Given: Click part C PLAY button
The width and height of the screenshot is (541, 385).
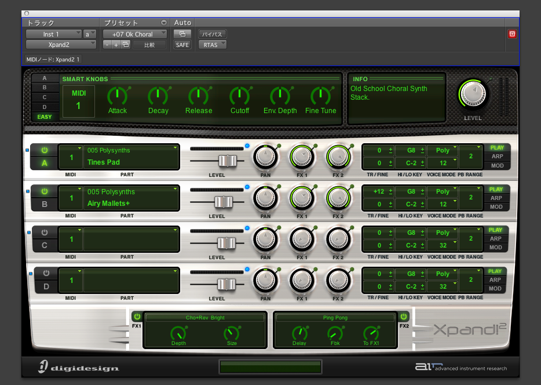Looking at the screenshot, I should 495,230.
